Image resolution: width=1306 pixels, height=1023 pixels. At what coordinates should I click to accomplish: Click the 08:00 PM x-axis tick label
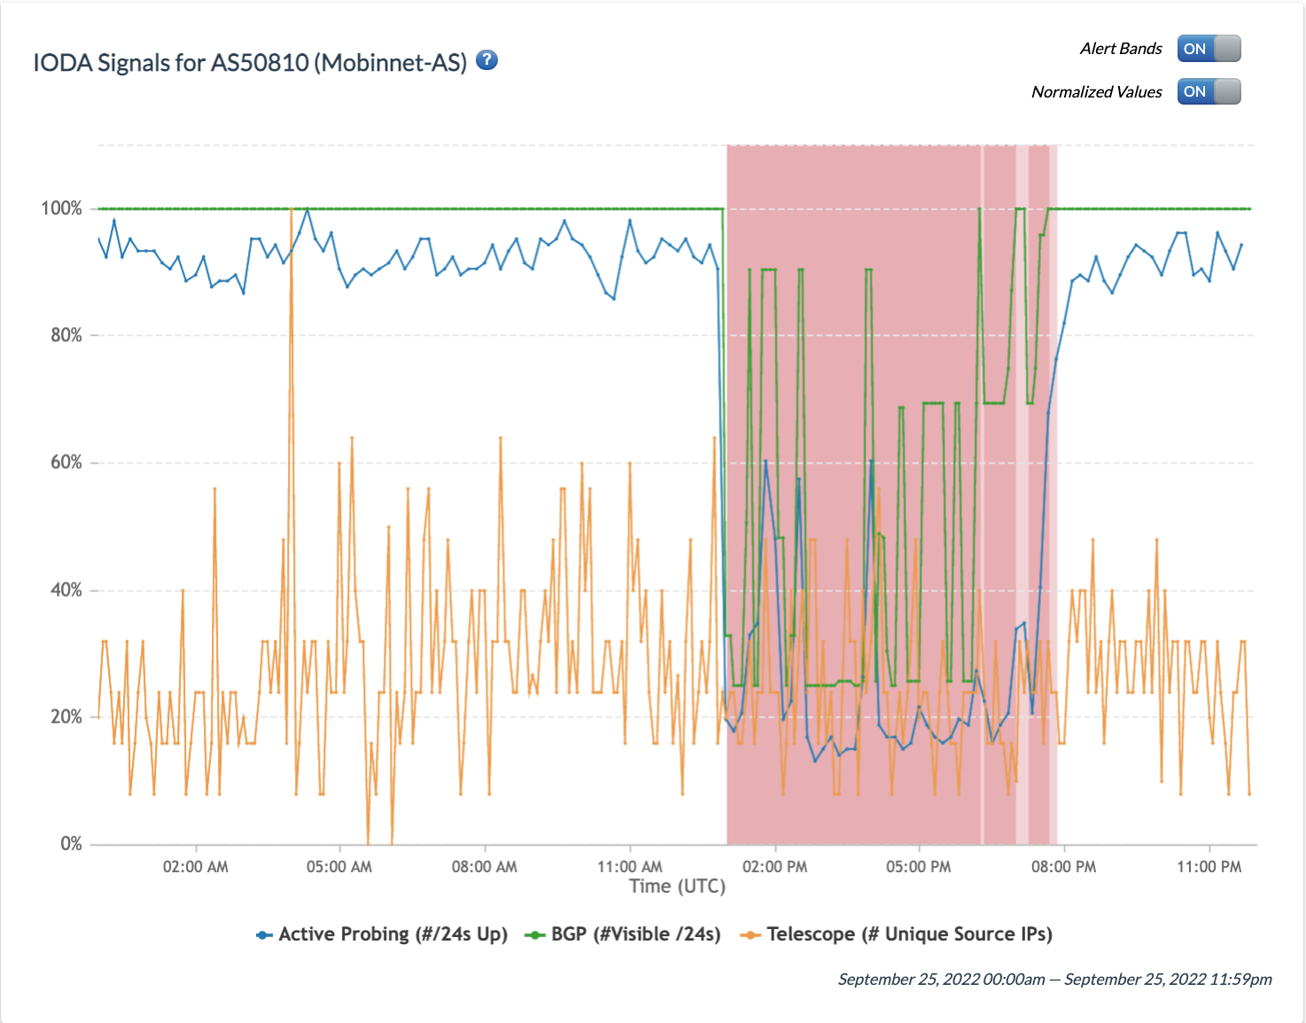[1063, 867]
